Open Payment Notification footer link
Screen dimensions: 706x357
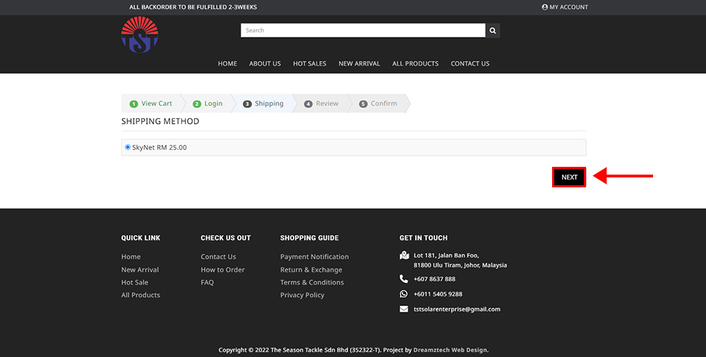point(314,257)
